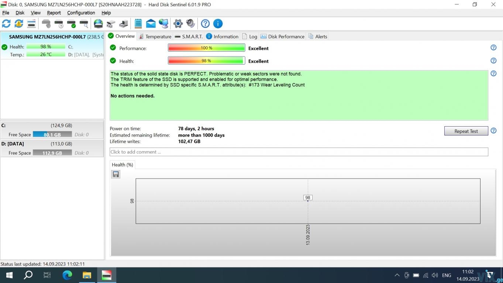Click the dark grey stacked drives icon
The width and height of the screenshot is (503, 283).
point(124,24)
